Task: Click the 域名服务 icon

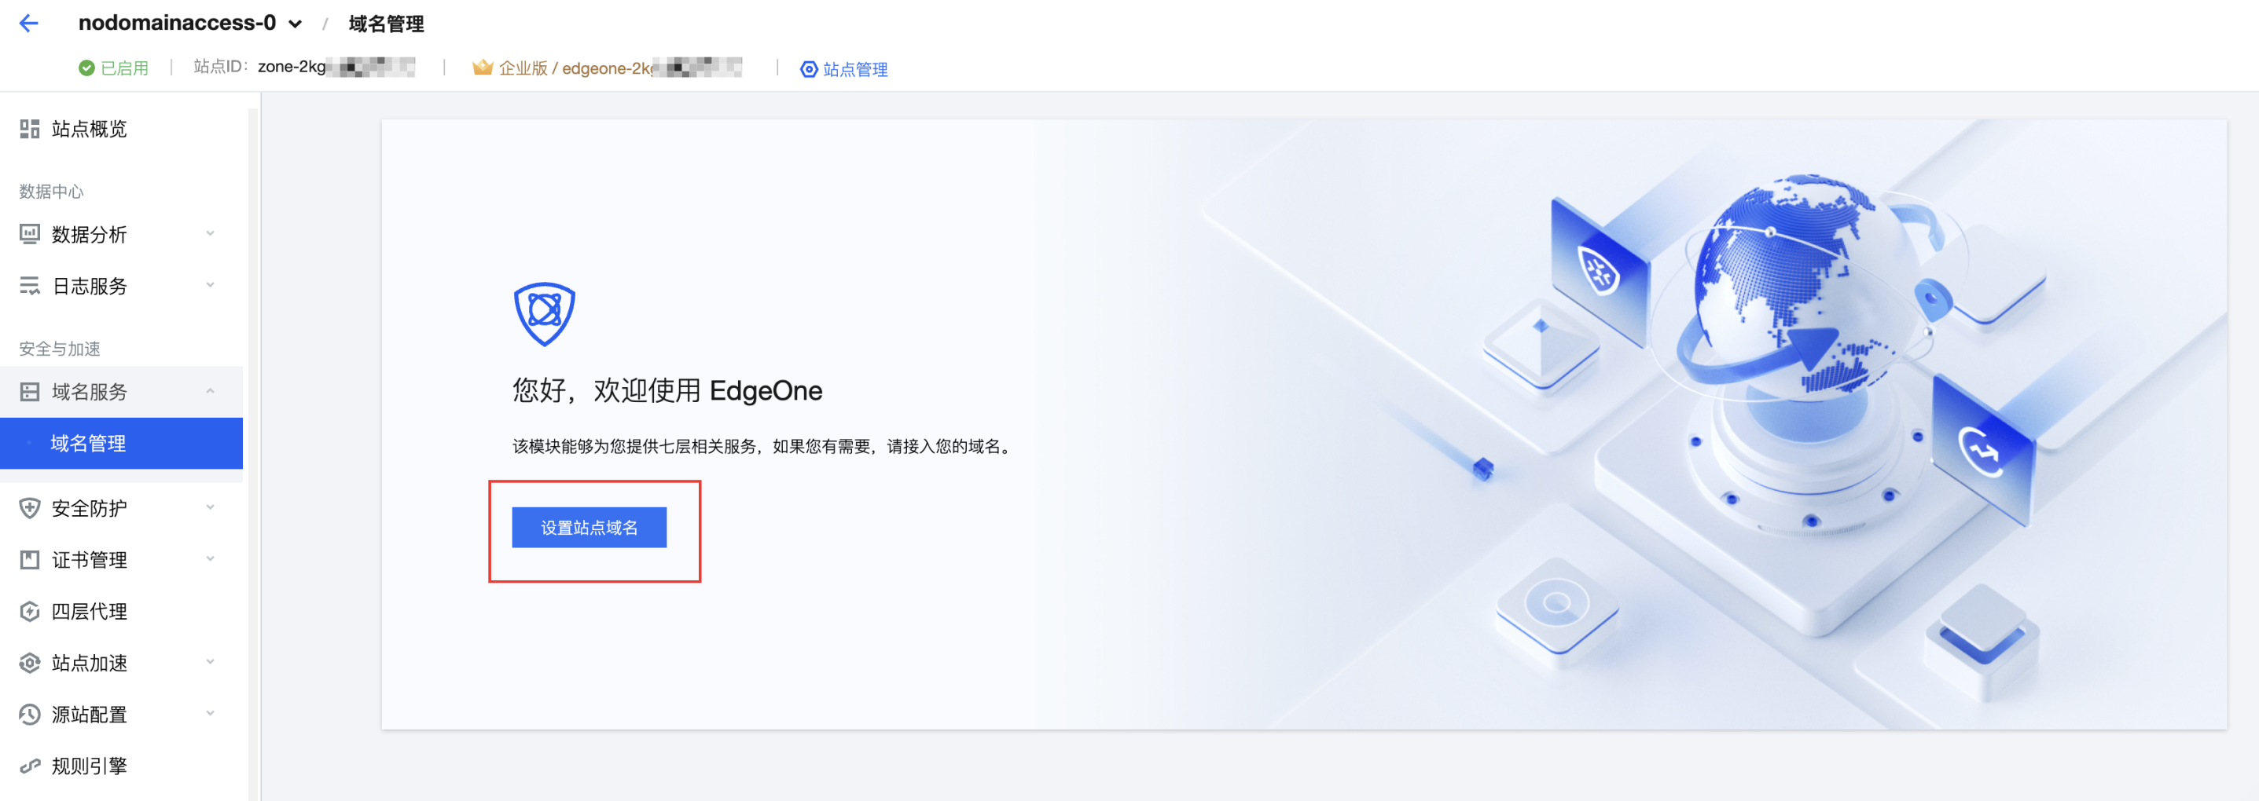Action: tap(30, 392)
